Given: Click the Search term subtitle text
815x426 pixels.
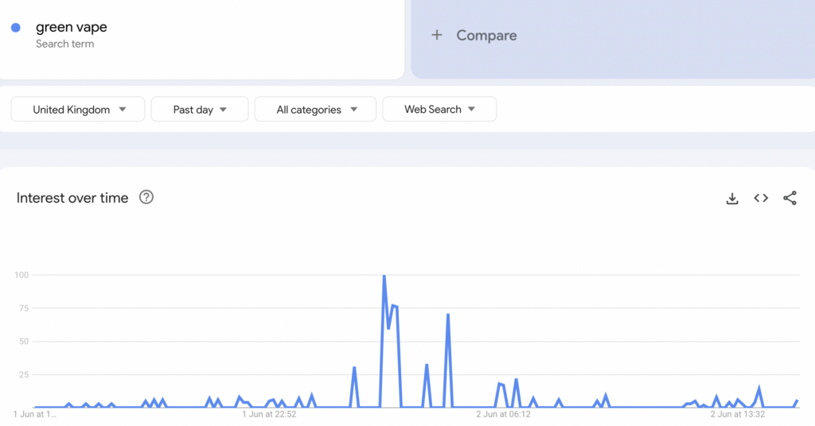Looking at the screenshot, I should pyautogui.click(x=64, y=45).
